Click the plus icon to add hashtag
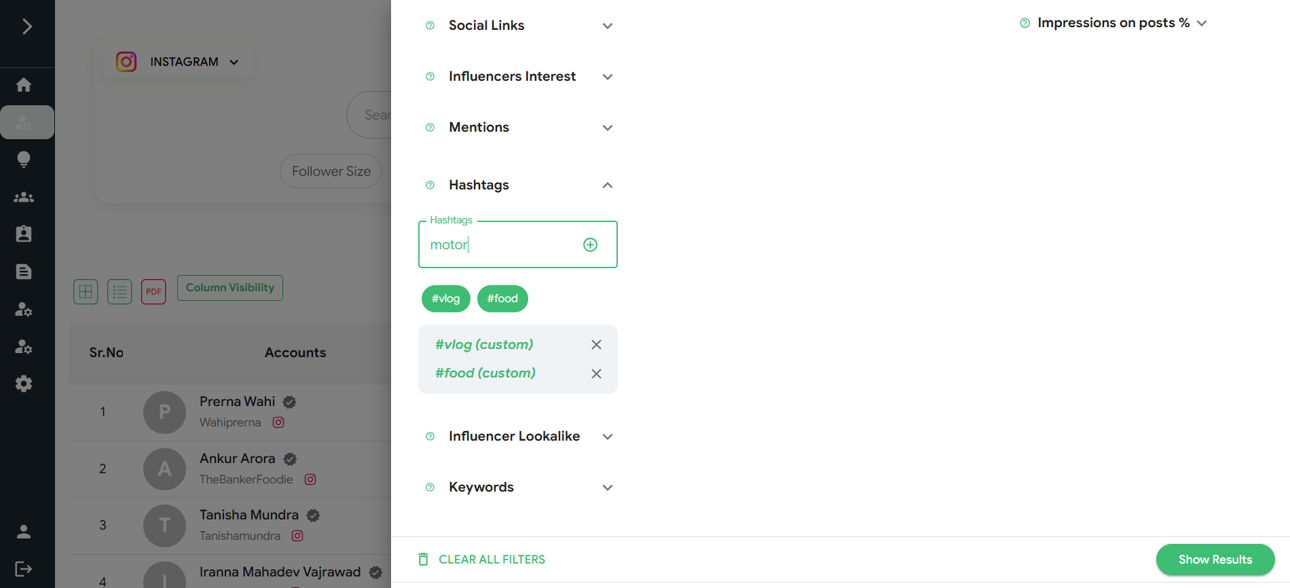The width and height of the screenshot is (1290, 588). (x=590, y=244)
